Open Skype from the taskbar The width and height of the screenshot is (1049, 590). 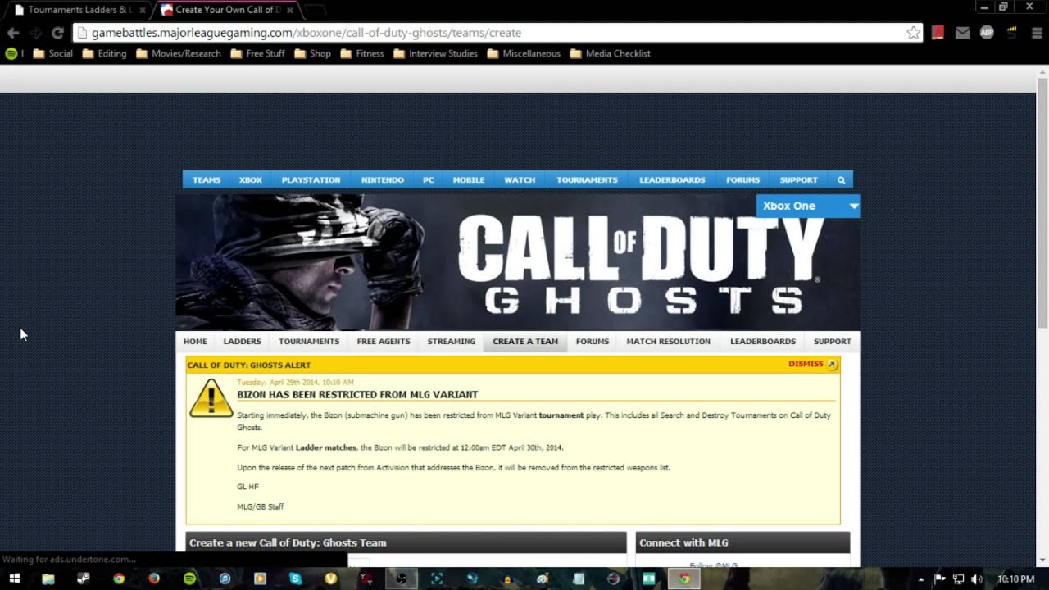click(x=295, y=579)
